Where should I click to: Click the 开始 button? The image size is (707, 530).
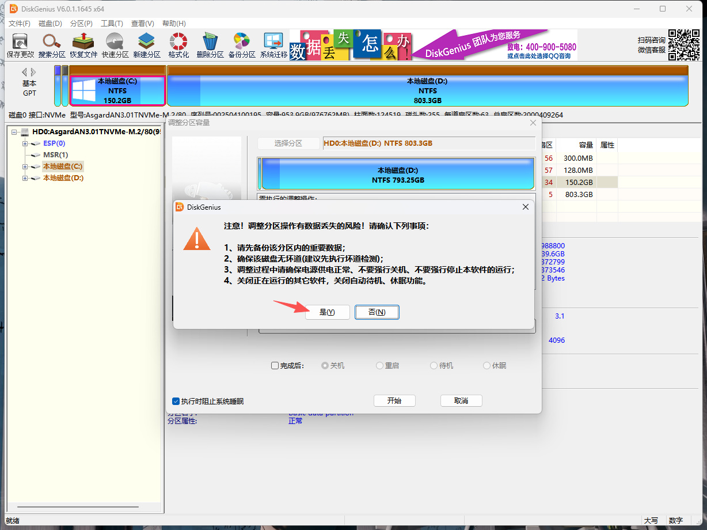[394, 401]
